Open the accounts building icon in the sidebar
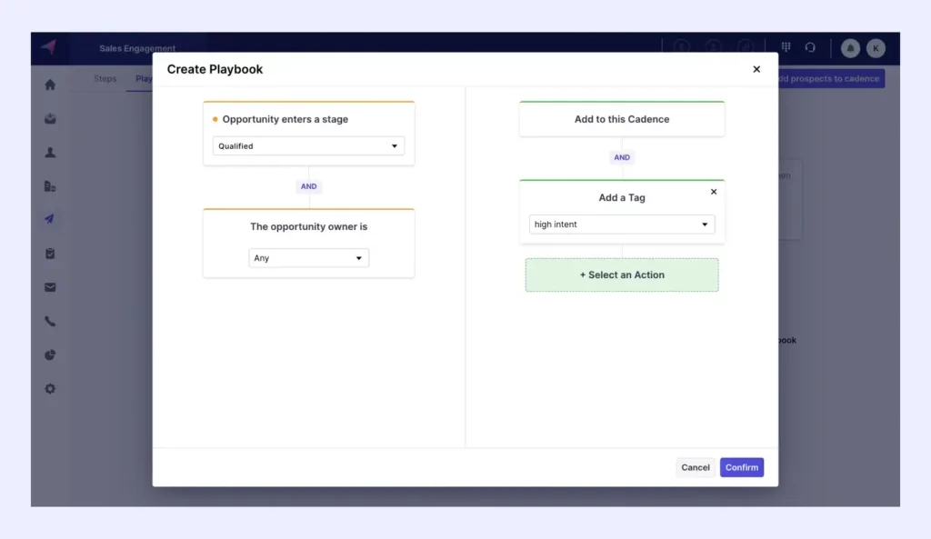Viewport: 931px width, 539px height. pos(50,186)
